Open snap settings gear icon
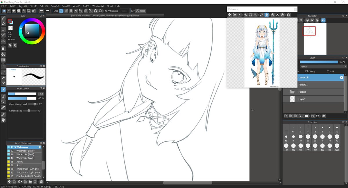Viewport: 348px width, 188px height. (100, 11)
